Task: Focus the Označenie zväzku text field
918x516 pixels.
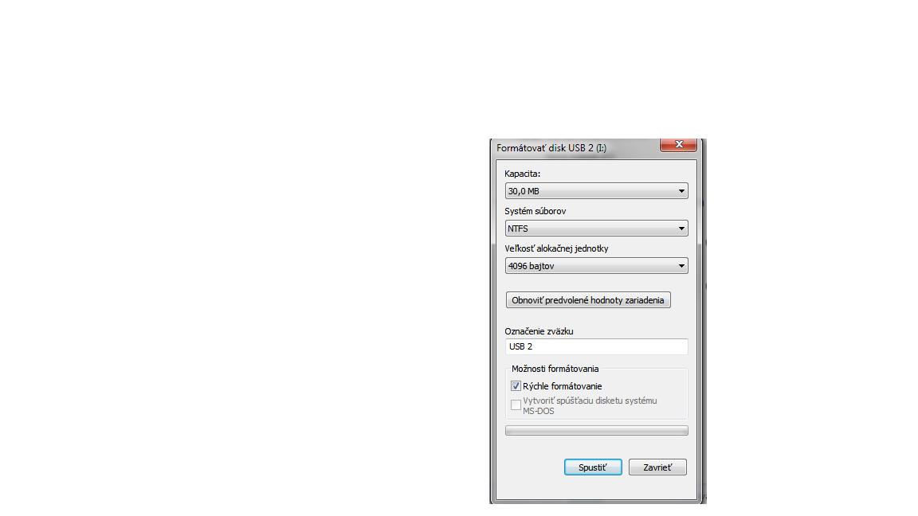Action: click(596, 346)
